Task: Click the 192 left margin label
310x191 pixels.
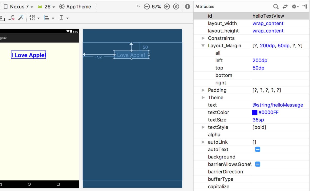Action: point(98,57)
